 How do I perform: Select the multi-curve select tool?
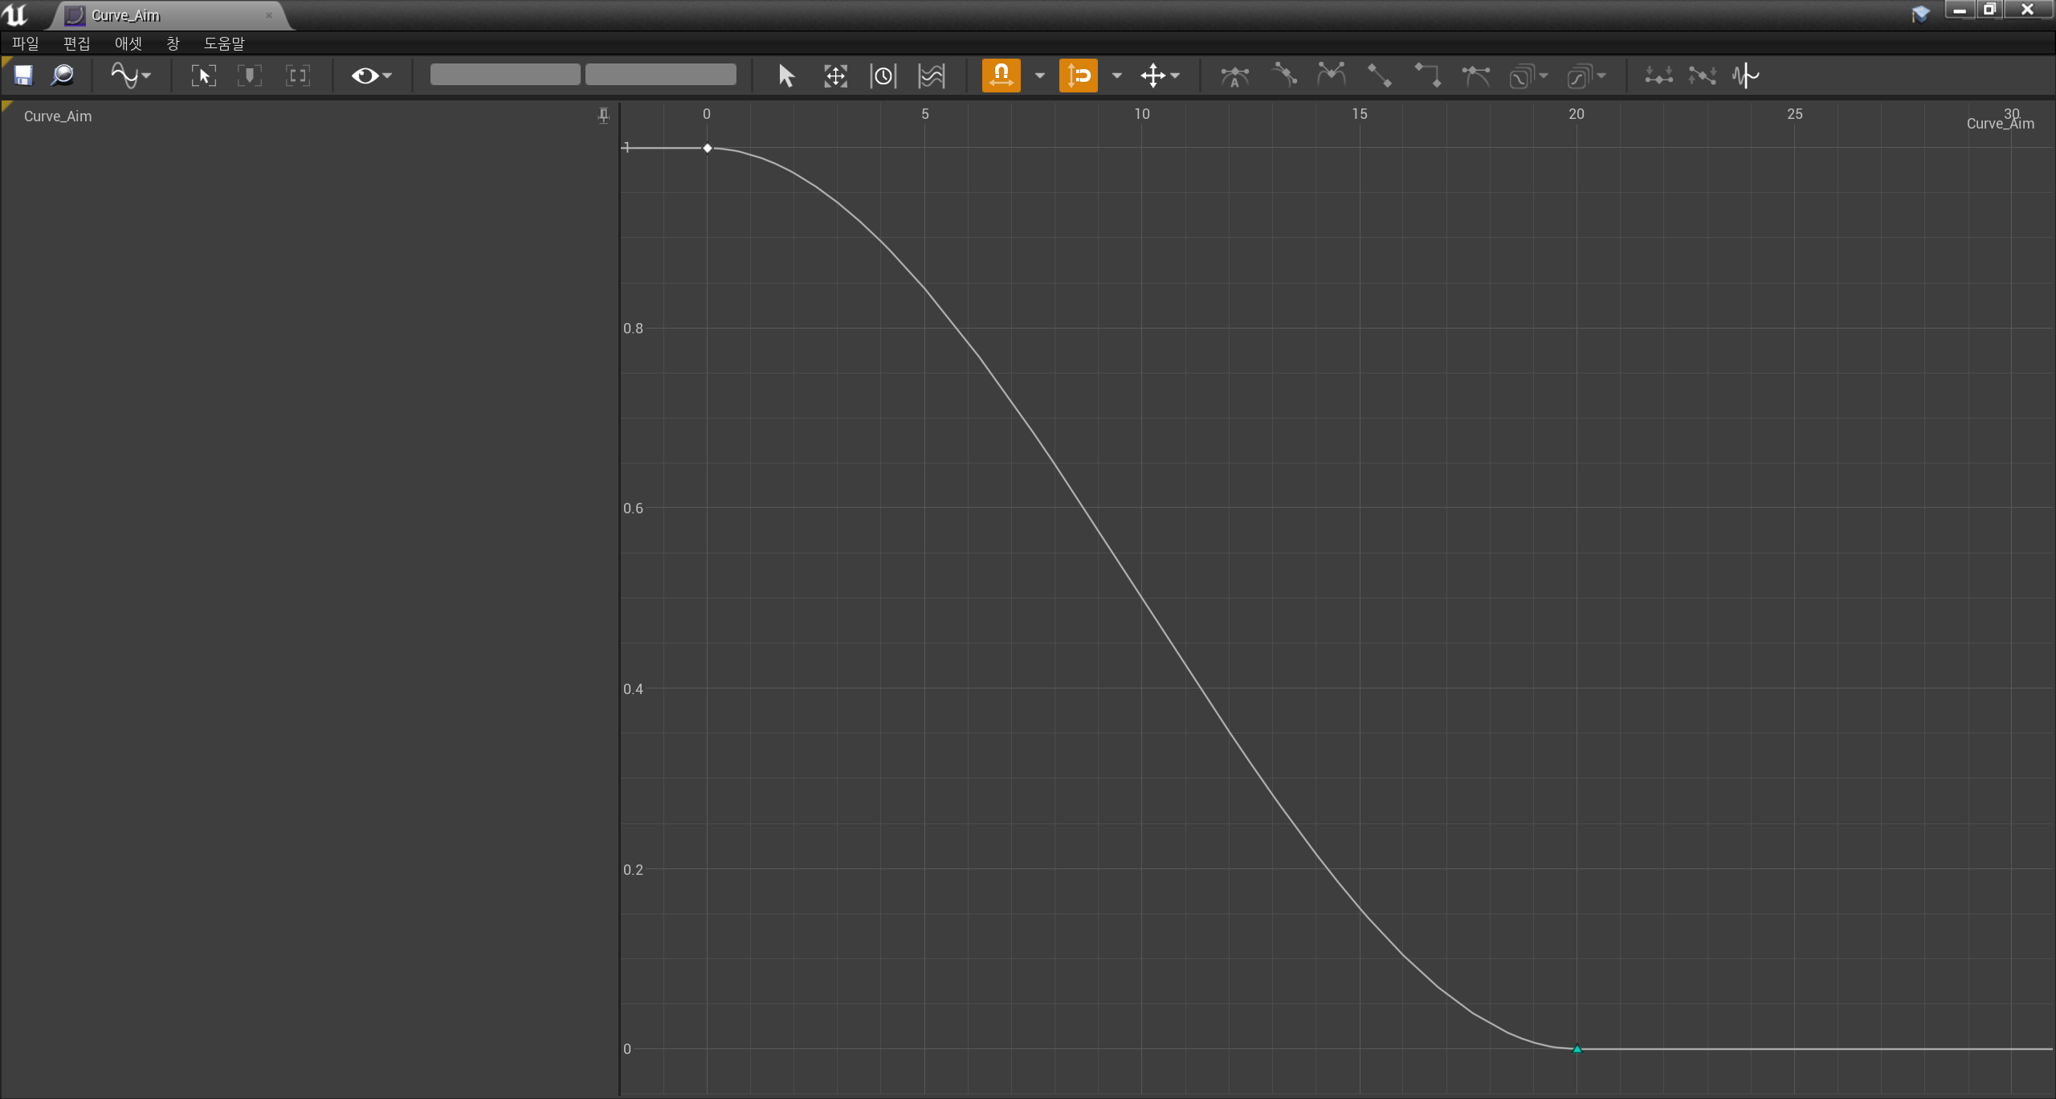coord(931,76)
